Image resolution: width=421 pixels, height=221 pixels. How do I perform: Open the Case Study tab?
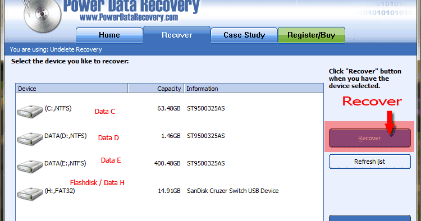coord(244,35)
